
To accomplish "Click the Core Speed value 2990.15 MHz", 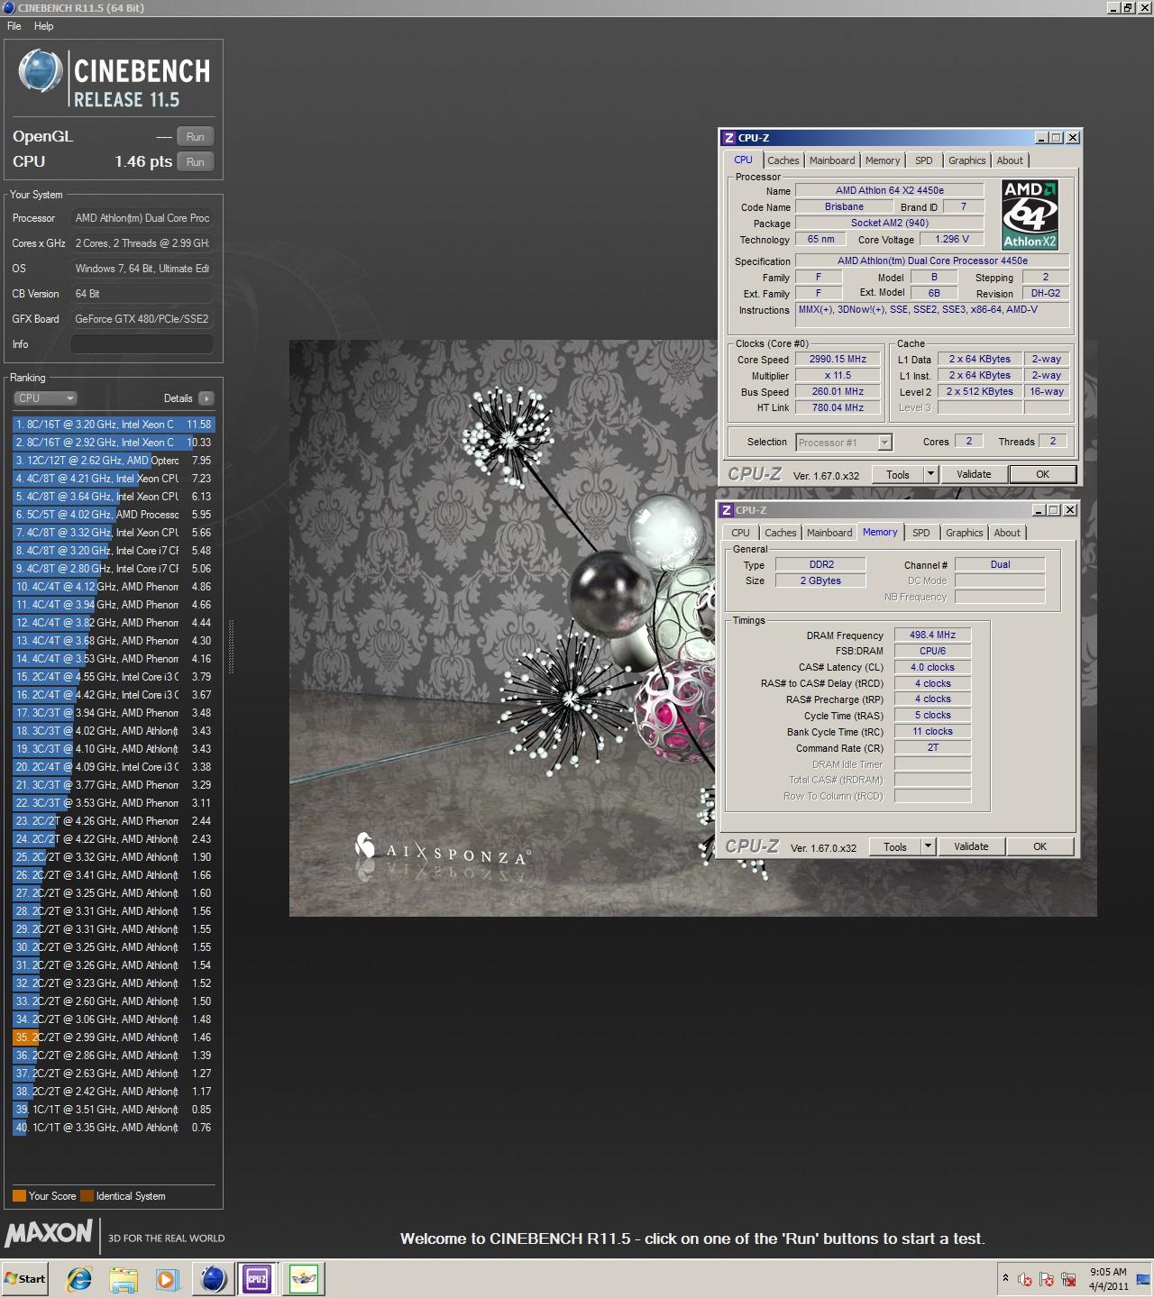I will [838, 360].
